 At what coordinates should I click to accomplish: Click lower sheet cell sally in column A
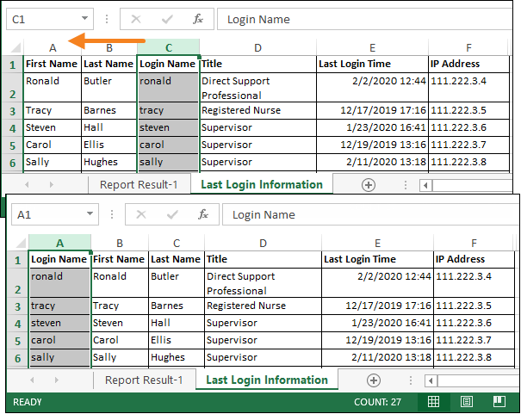pos(59,357)
